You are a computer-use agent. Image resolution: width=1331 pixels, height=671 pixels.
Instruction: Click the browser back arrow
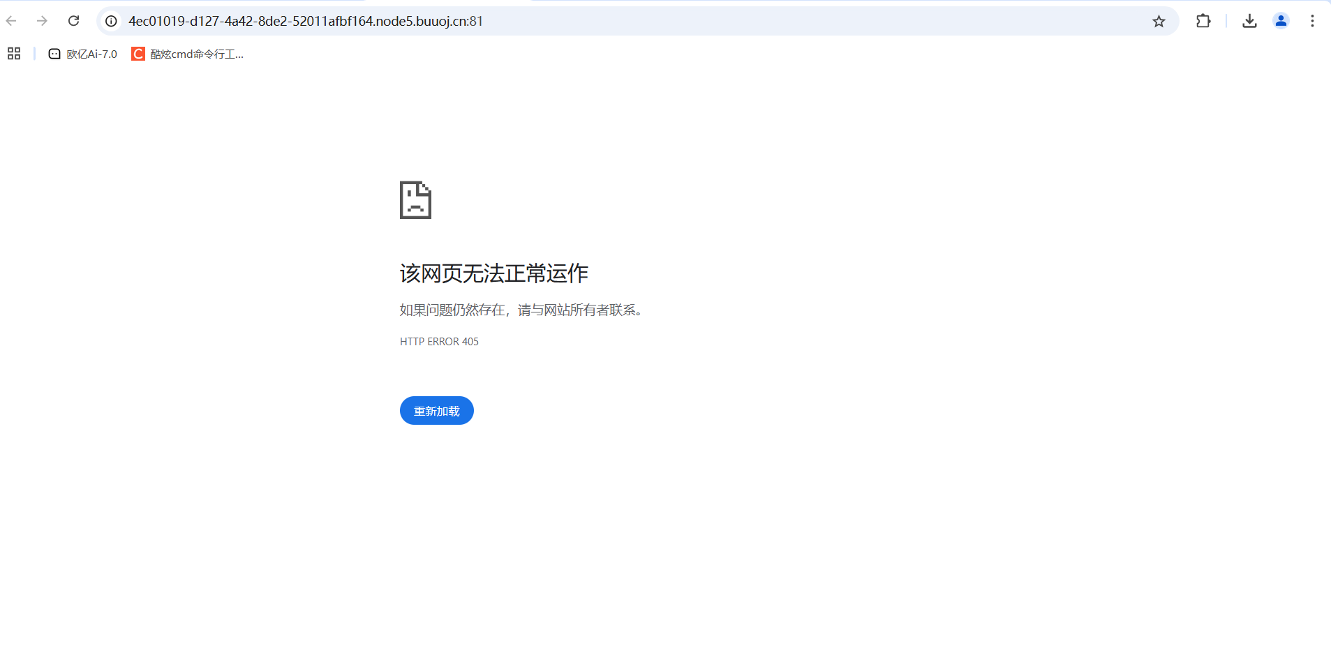click(11, 21)
